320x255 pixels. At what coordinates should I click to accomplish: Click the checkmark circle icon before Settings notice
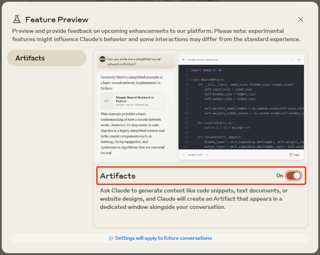click(111, 238)
